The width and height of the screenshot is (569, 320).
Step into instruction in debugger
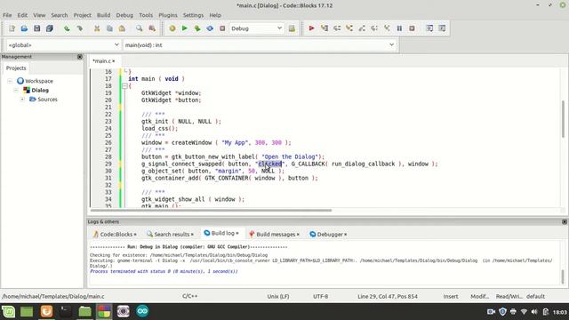click(387, 28)
